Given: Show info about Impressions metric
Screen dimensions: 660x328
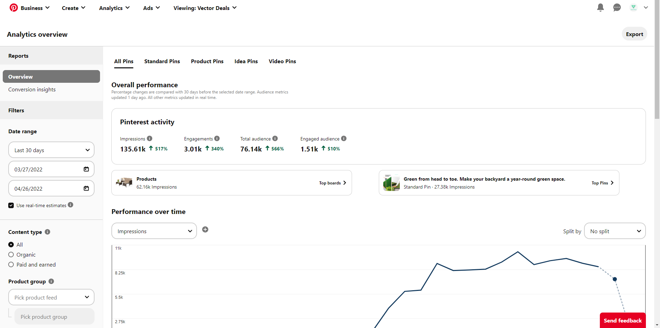Looking at the screenshot, I should (x=150, y=138).
